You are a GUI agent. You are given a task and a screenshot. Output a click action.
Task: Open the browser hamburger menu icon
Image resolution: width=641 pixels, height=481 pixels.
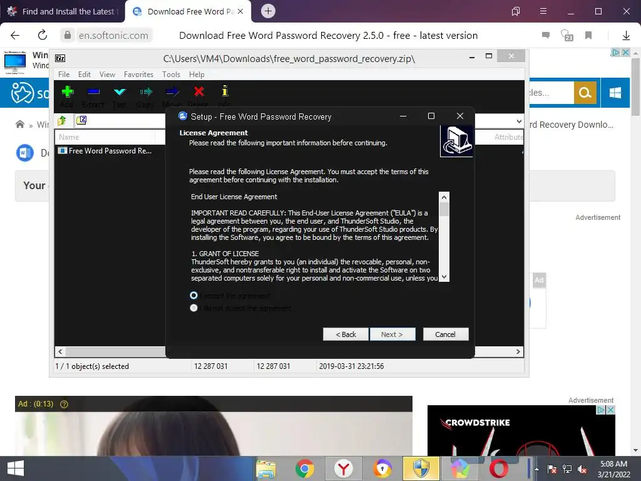(543, 11)
